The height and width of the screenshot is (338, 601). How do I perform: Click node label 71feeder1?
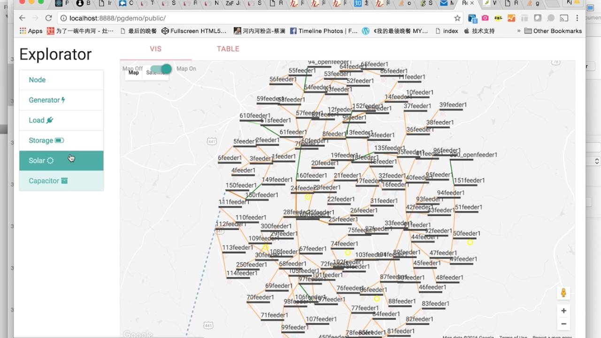274,315
